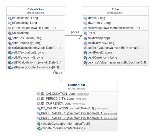Viewport: 156px width, 137px height.
Task: Click the "prices" association label
Action: (75, 32)
